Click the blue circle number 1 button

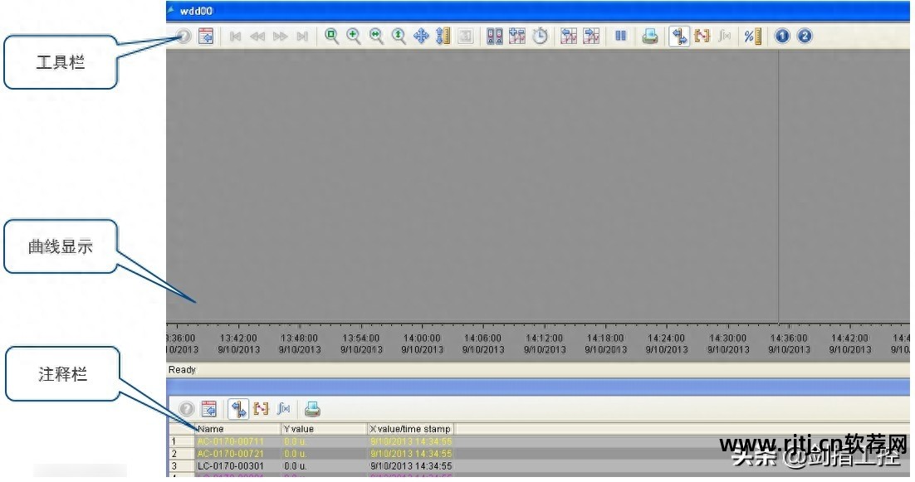pos(781,37)
